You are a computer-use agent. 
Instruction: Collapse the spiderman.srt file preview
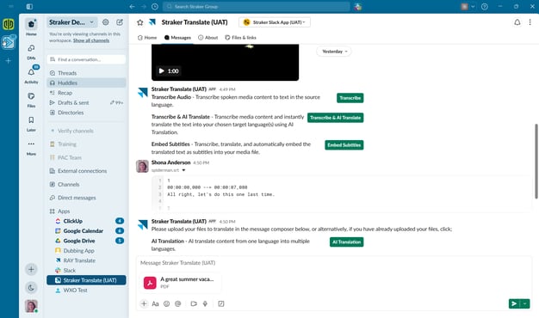point(183,170)
